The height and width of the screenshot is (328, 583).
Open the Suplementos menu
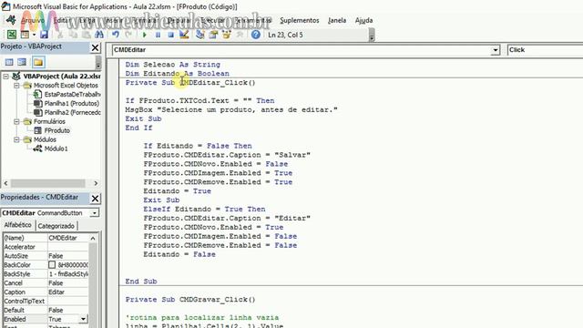(300, 20)
